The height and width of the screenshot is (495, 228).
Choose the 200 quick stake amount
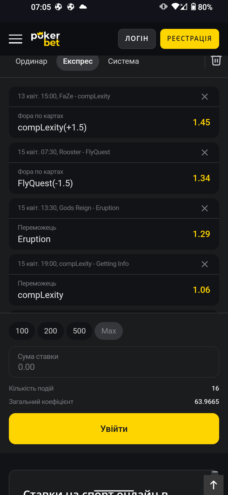51,331
